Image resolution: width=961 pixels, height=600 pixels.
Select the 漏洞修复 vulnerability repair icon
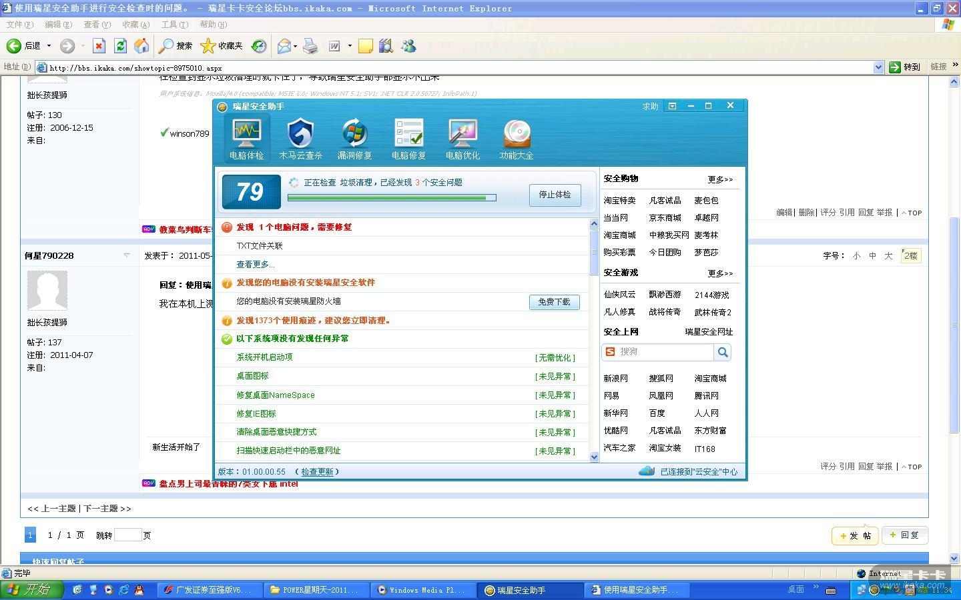point(354,138)
